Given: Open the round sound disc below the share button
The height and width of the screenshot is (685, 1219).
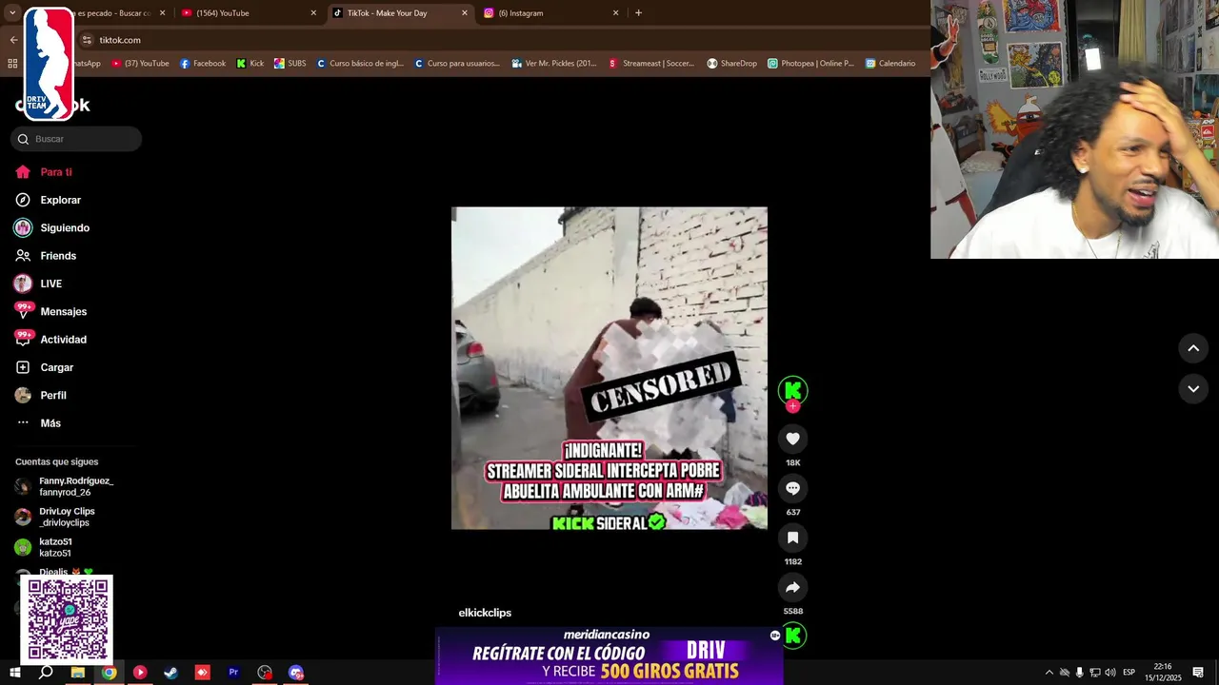Looking at the screenshot, I should 792,636.
